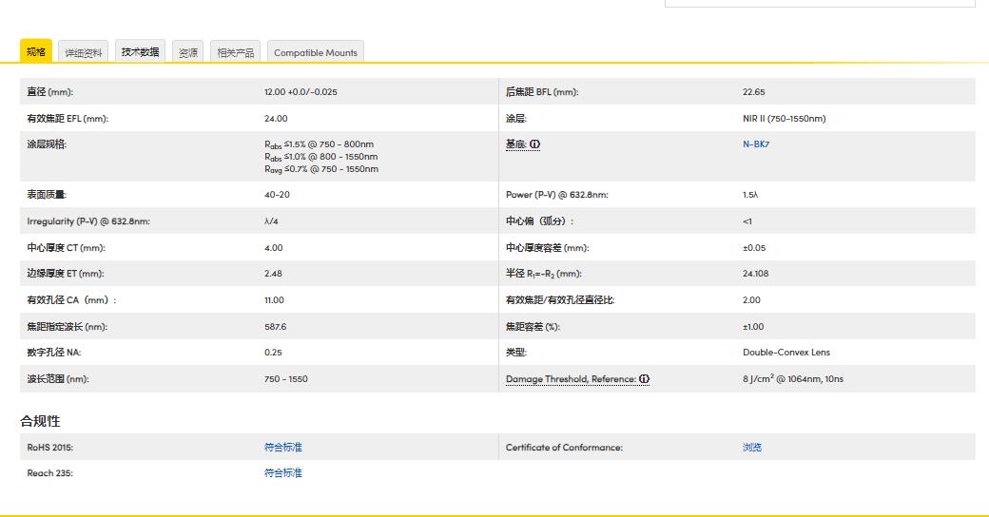Click the 合规性 section heading
This screenshot has width=989, height=517.
(x=40, y=420)
